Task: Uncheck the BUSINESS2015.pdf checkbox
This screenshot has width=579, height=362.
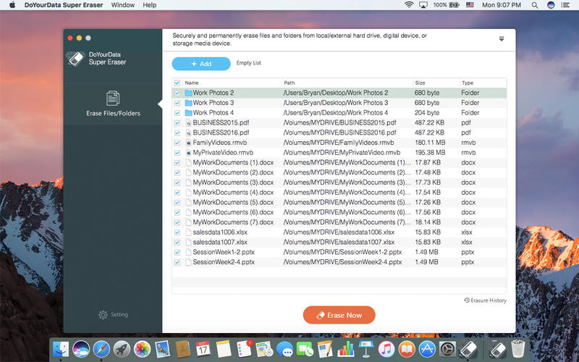Action: pyautogui.click(x=177, y=123)
